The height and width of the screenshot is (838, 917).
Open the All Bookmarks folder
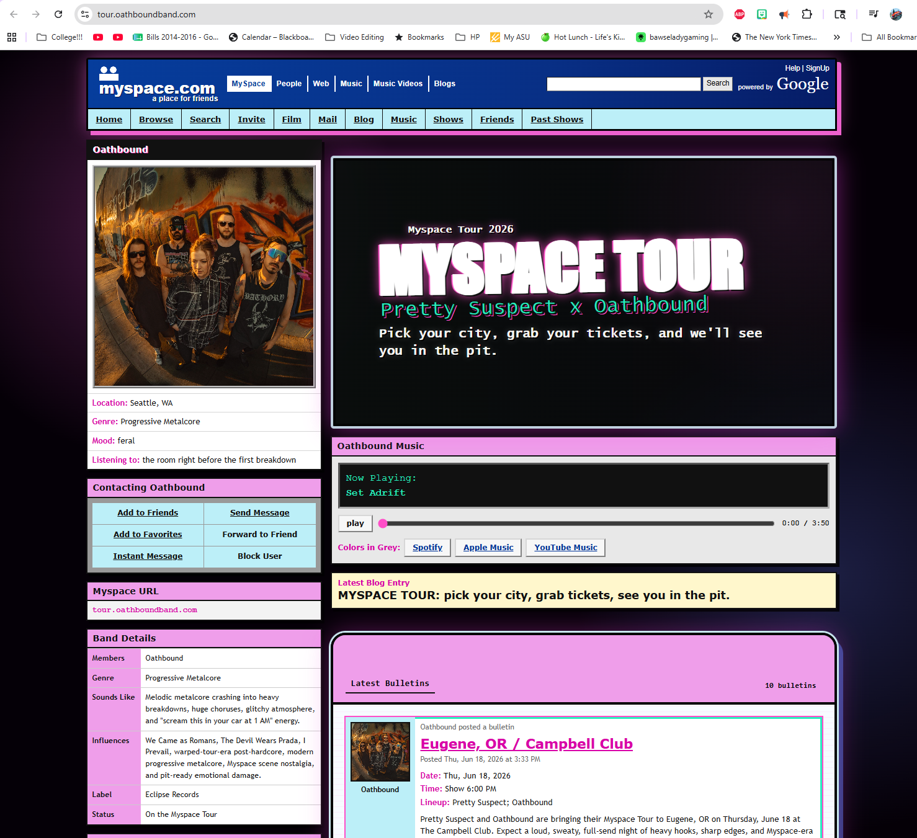[x=888, y=37]
